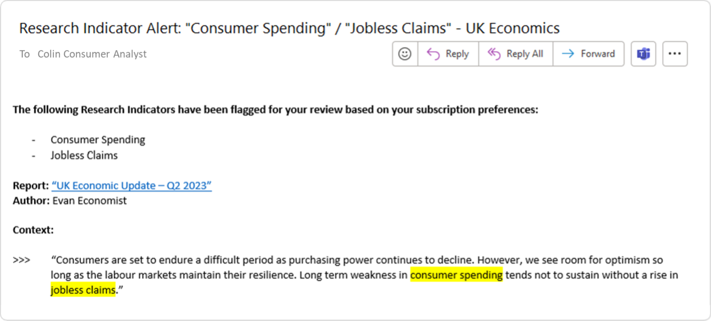Screen dimensions: 711x321
Task: Click the Reply All double-arrow icon
Action: 494,54
